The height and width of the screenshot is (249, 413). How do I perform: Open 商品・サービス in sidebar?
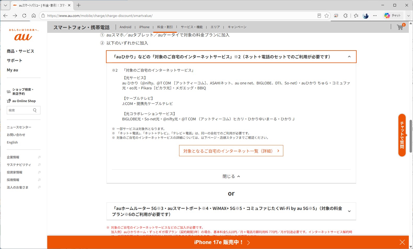[x=20, y=51]
